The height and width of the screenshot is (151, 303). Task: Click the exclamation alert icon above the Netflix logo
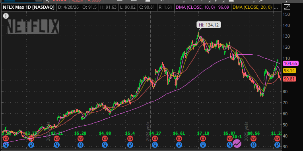(x=6, y=16)
